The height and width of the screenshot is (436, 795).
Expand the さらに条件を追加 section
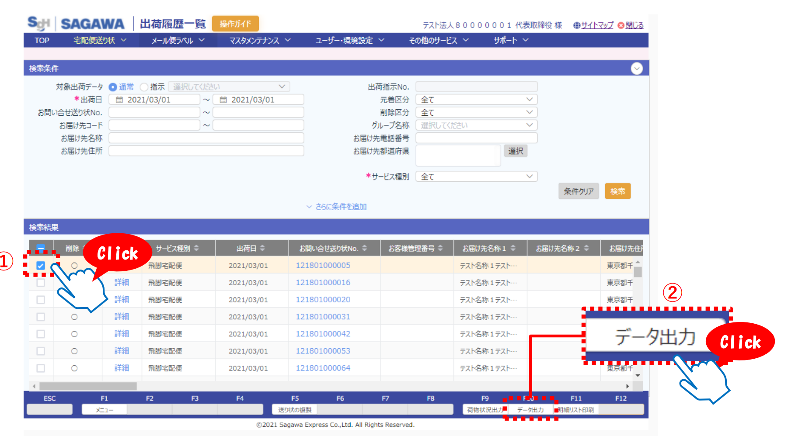[x=337, y=207]
